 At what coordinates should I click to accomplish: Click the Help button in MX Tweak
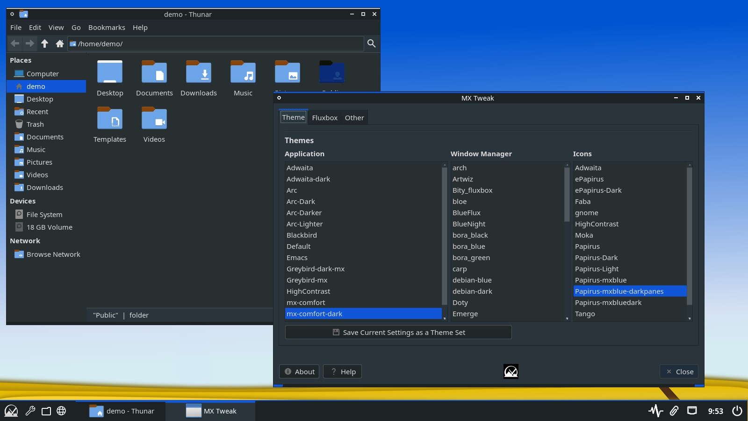click(x=343, y=371)
